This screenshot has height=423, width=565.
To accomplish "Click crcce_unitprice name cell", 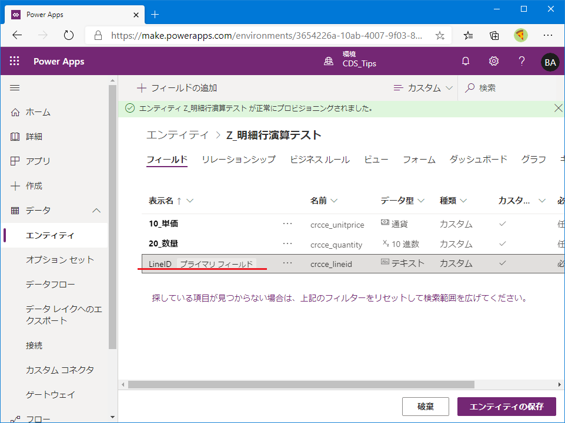I will click(337, 225).
